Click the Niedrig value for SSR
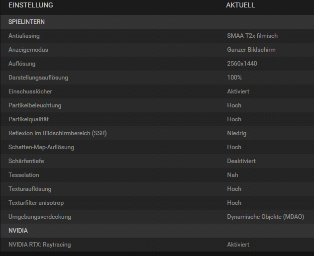Image resolution: width=314 pixels, height=256 pixels. coord(237,133)
